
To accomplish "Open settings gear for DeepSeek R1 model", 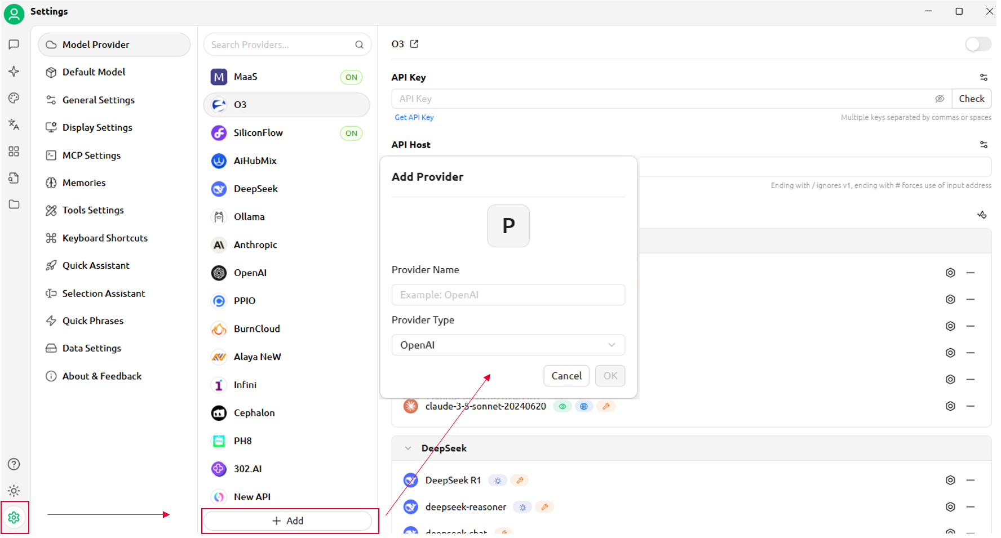I will [950, 481].
